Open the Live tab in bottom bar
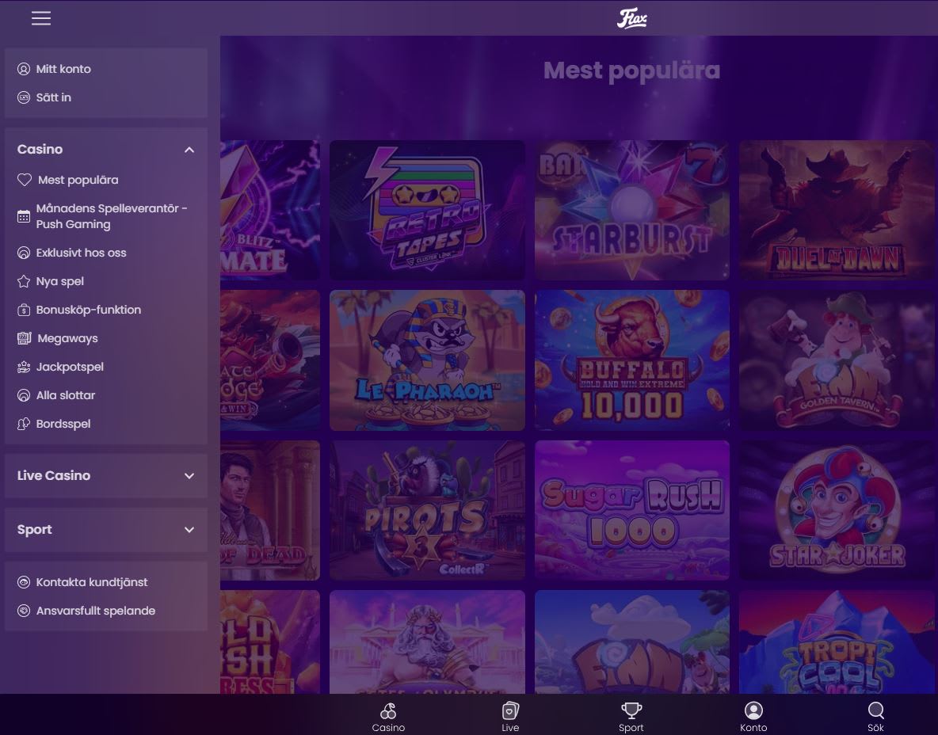Viewport: 938px width, 735px height. pos(510,717)
